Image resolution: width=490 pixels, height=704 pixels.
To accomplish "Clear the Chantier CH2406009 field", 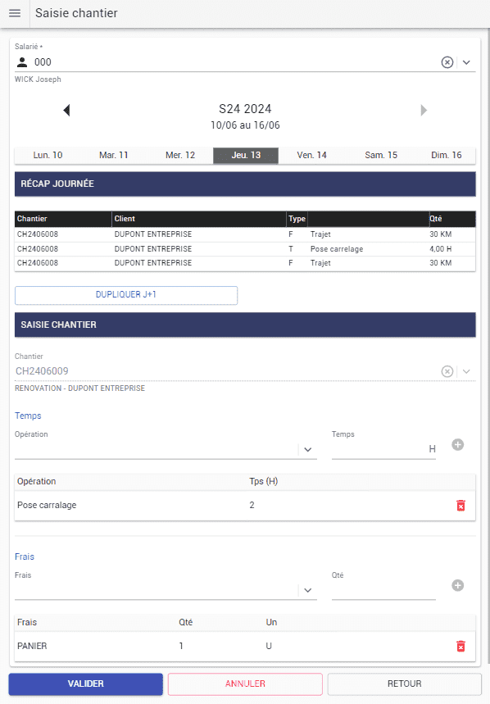I will pos(447,371).
